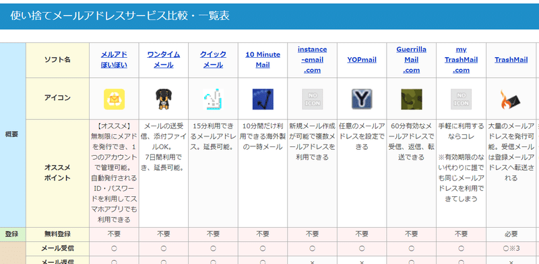Click the メール受信 row header
This screenshot has height=264, width=539.
[x=57, y=249]
